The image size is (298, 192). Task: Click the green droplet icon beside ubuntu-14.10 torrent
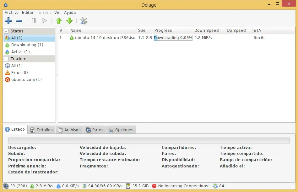click(x=72, y=38)
